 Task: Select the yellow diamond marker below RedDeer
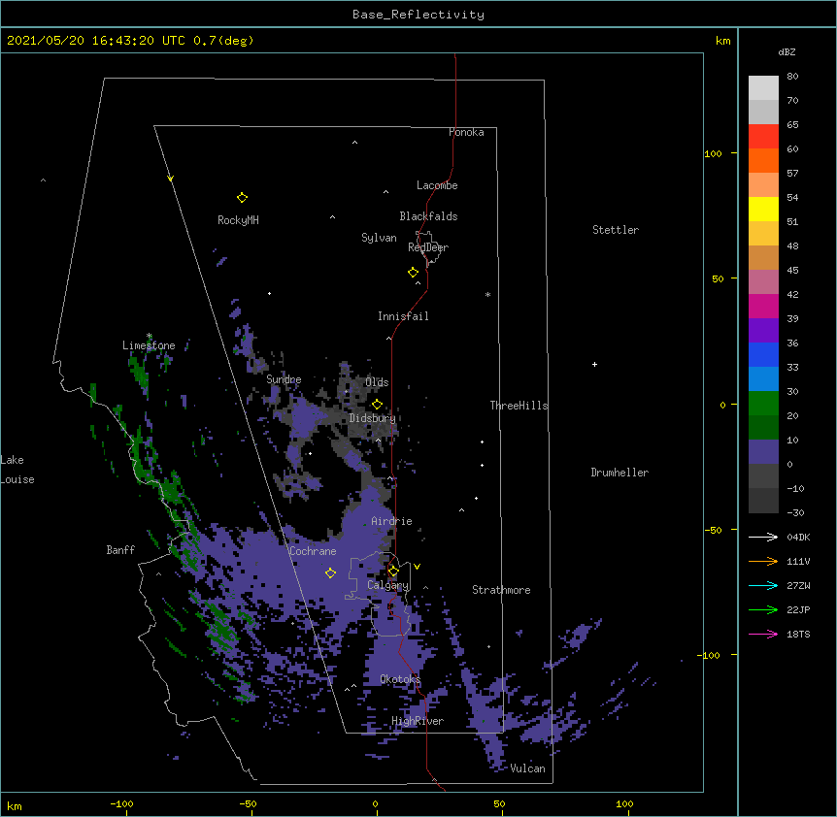pos(413,273)
